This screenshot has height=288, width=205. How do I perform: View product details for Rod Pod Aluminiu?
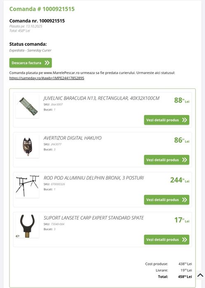[167, 200]
